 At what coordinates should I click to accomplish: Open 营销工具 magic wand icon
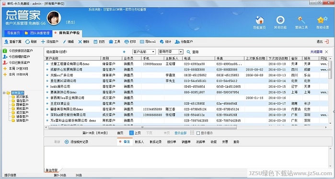point(301,20)
